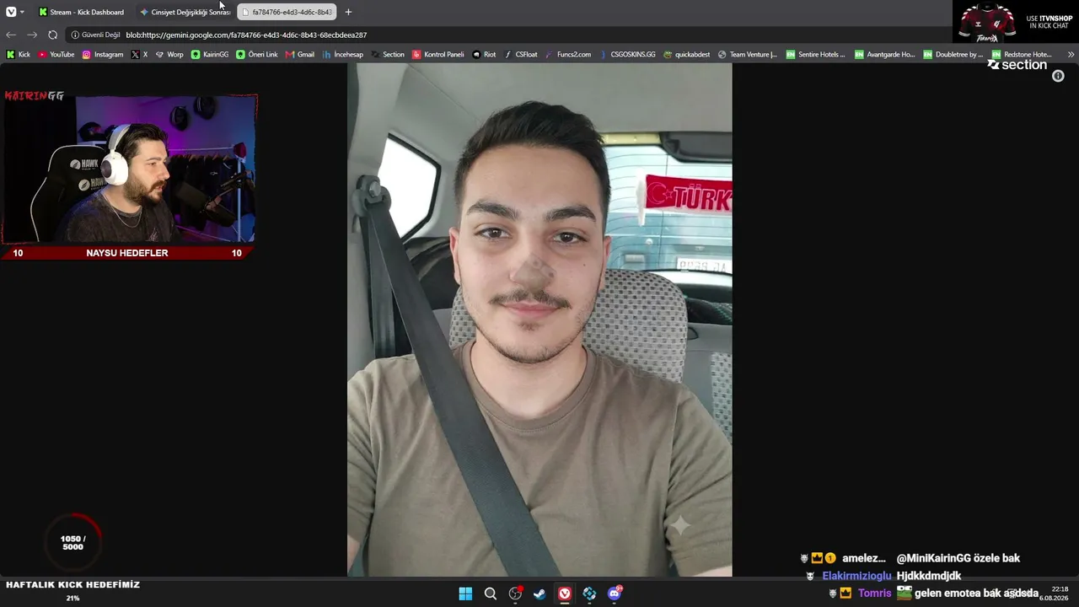Expand the bookmarks bar overflow chevron

(x=1071, y=54)
